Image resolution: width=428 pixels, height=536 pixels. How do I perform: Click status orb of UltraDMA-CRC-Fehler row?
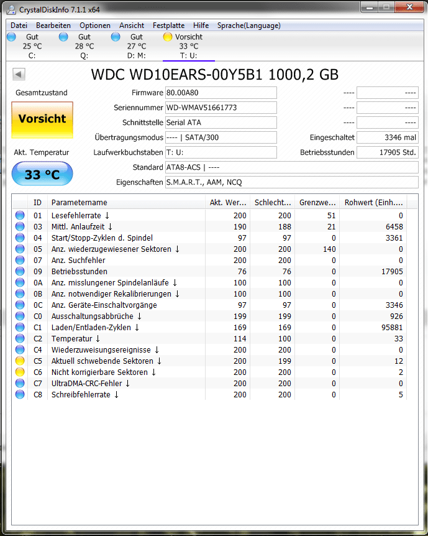[20, 383]
